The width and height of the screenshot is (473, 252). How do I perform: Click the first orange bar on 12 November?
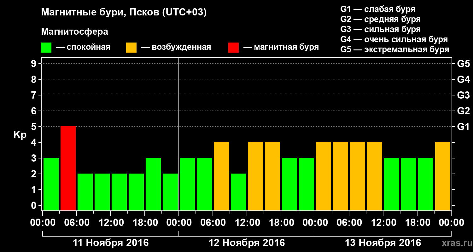[221, 176]
